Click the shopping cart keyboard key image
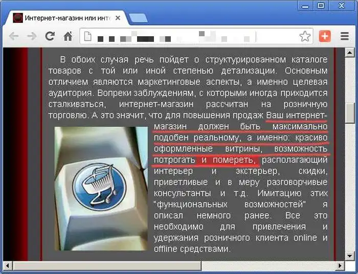Screen dimensions: 358x274 (101, 188)
